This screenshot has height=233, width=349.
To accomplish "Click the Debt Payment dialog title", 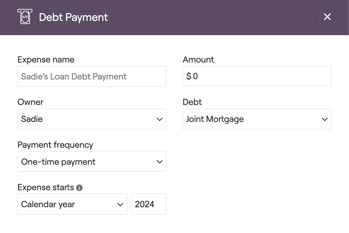I will [x=73, y=17].
